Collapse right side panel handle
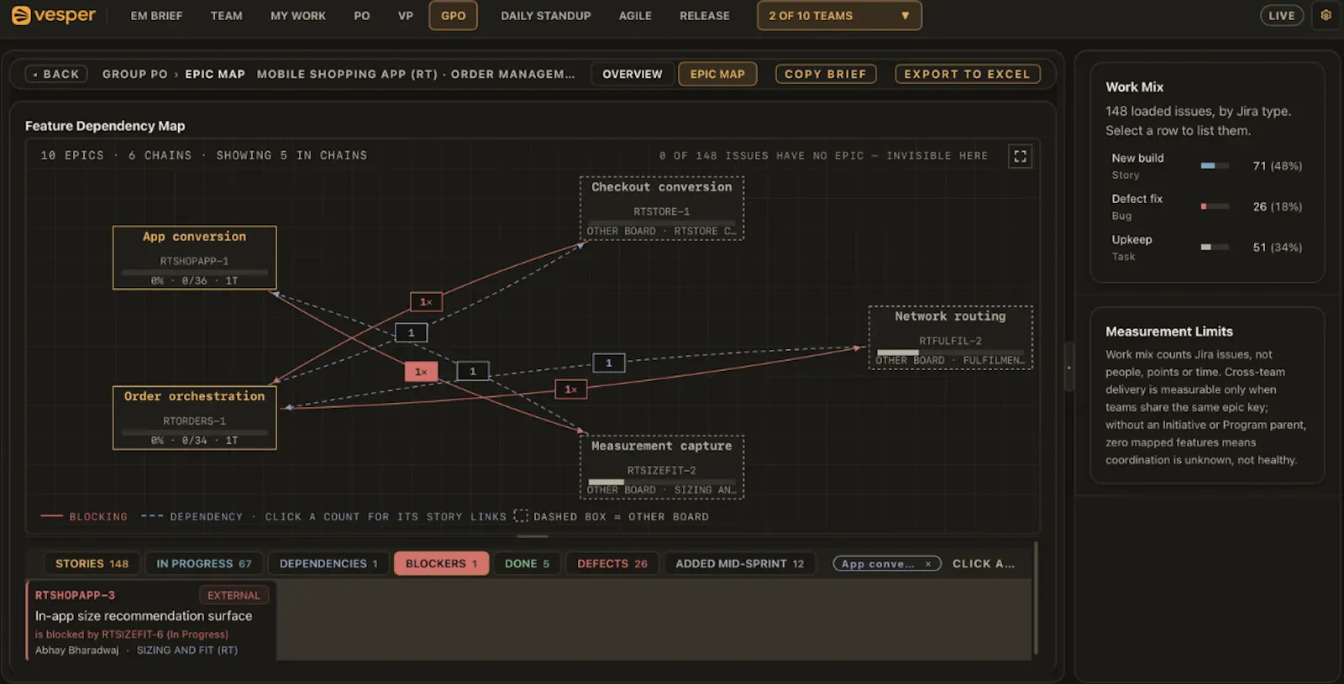 coord(1068,367)
